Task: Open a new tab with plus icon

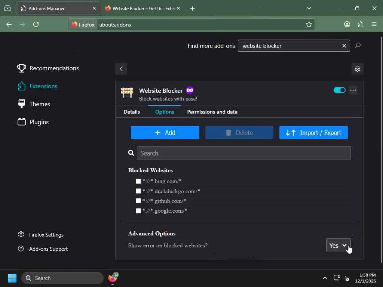Action: tap(193, 9)
